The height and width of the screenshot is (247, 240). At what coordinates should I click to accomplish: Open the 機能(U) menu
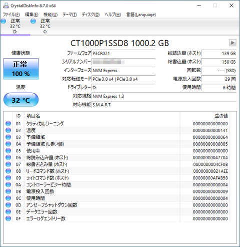point(50,15)
